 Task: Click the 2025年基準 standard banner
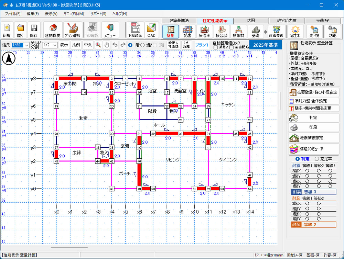tap(266, 45)
